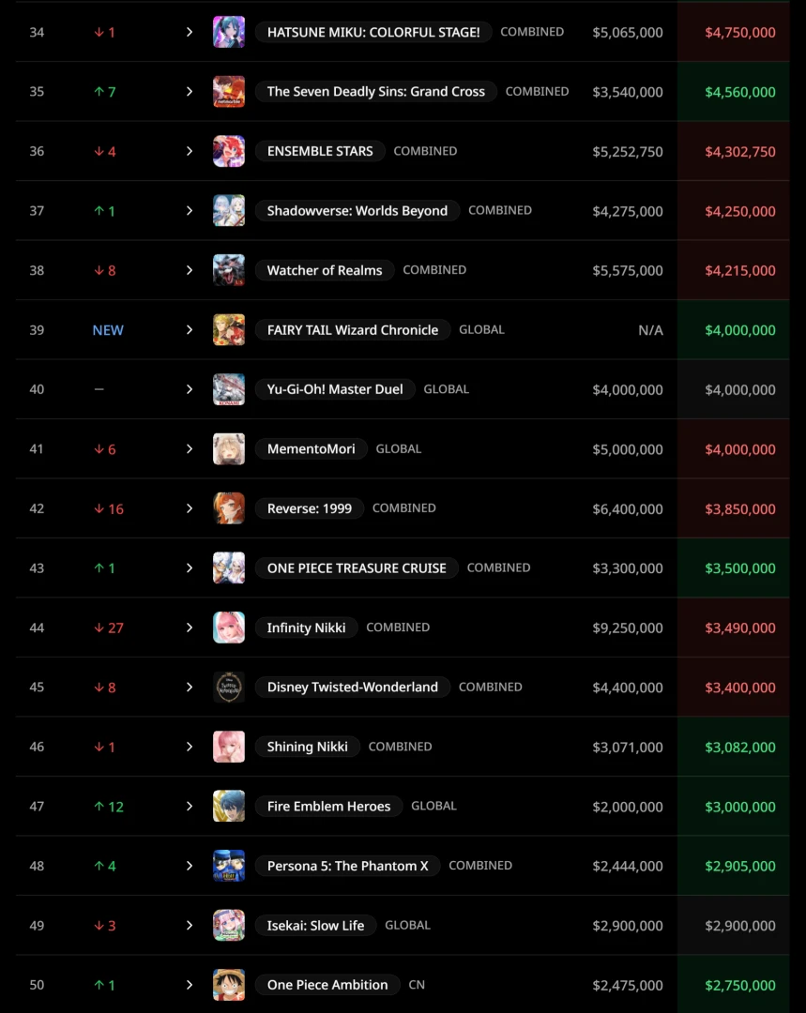806x1013 pixels.
Task: Click the Infinity Nikki game icon
Action: pyautogui.click(x=229, y=627)
